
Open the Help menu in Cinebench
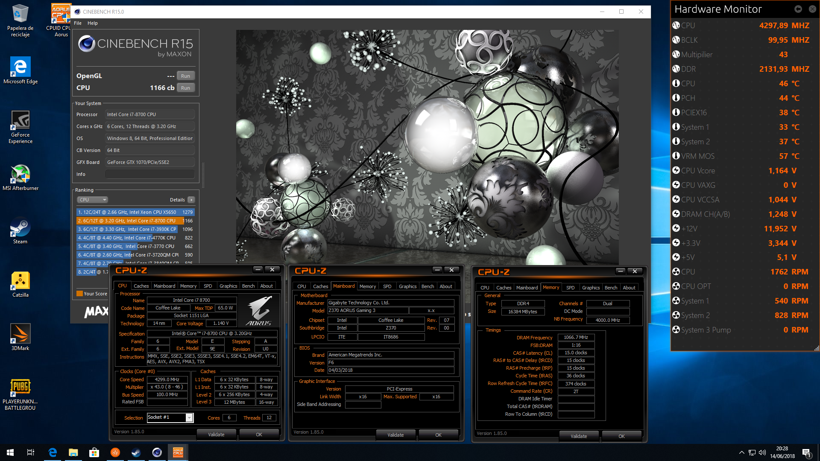93,23
